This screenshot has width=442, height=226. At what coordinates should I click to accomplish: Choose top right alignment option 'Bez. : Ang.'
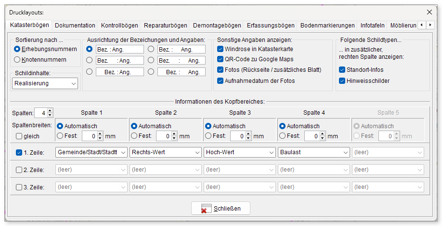[151, 49]
